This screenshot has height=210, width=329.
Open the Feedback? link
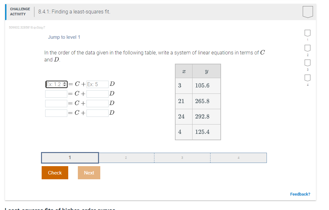[x=300, y=194]
